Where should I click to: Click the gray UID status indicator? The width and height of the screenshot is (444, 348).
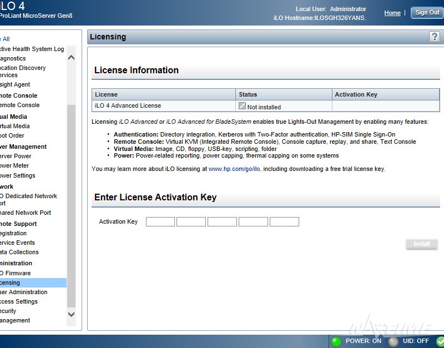pos(393,341)
